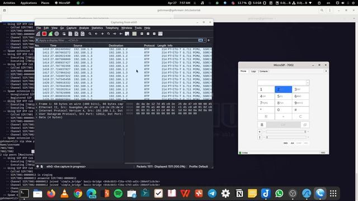358x201 pixels.
Task: Toggle DND in MicroSIP
Action: (285, 143)
